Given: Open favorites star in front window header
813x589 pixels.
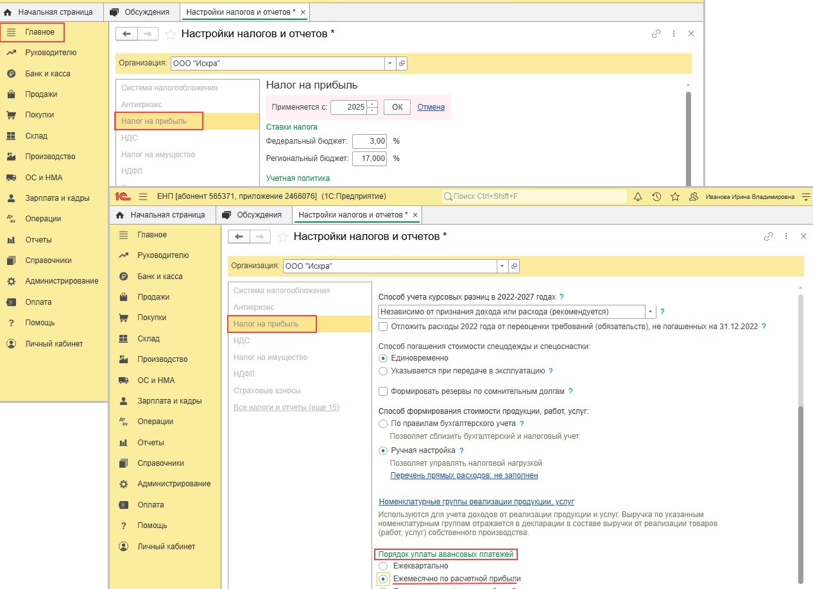Looking at the screenshot, I should (x=675, y=197).
